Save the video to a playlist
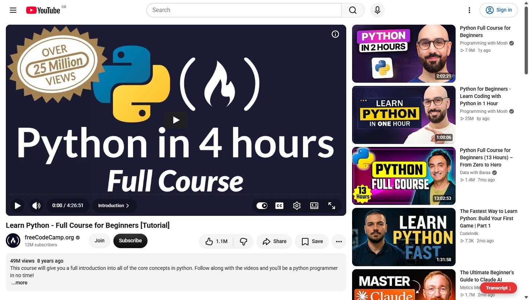529x300 pixels. tap(312, 241)
